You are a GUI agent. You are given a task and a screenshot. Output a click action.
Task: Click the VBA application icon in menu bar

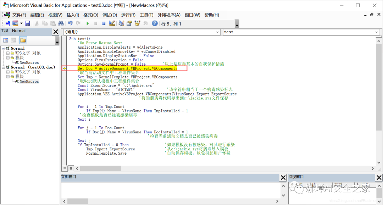tap(7, 15)
